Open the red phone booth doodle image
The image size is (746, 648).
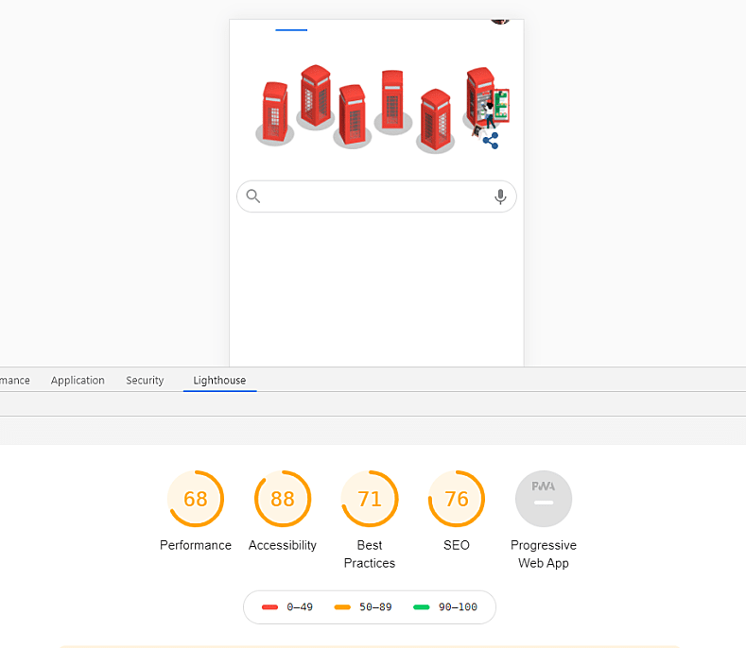(x=383, y=110)
